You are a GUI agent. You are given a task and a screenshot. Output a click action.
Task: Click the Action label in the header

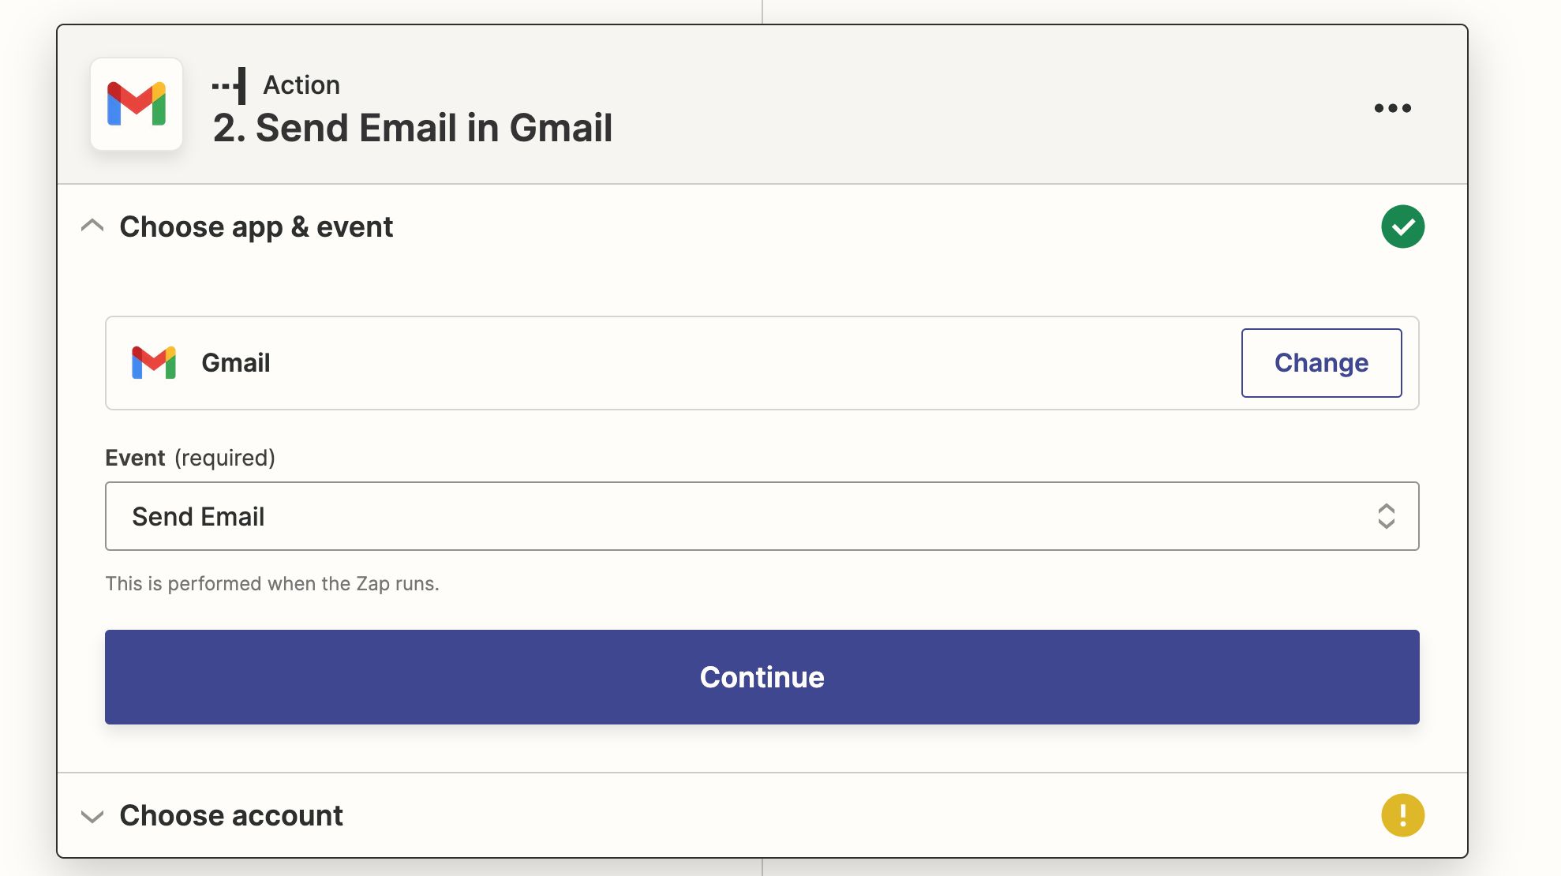pos(301,85)
